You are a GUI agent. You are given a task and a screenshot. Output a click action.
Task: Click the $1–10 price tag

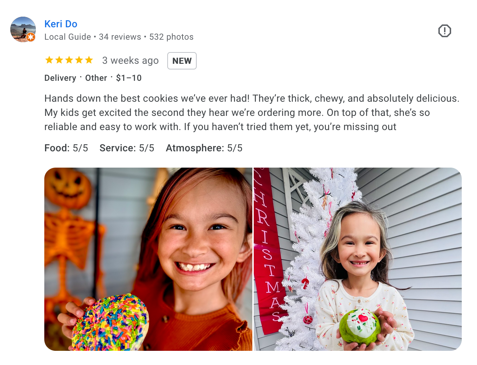click(129, 78)
